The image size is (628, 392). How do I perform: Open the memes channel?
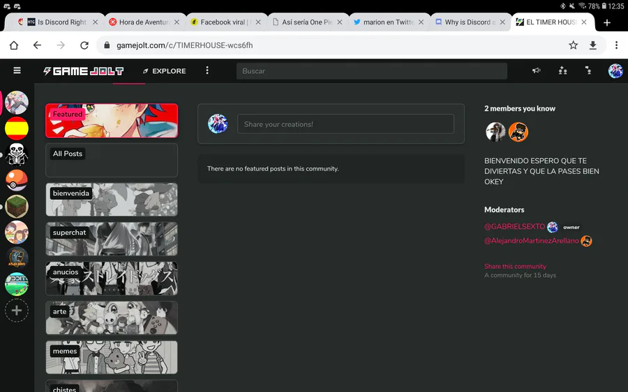click(x=112, y=358)
